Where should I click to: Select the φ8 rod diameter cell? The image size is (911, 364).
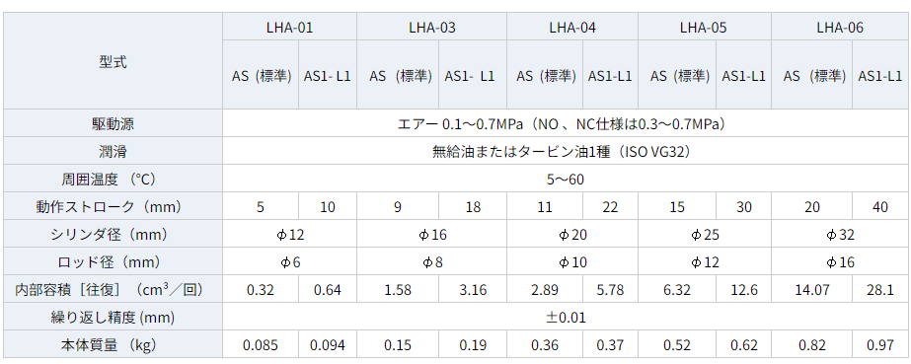[431, 261]
